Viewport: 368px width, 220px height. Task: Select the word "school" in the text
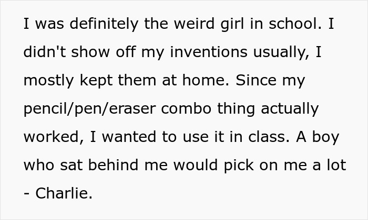(293, 25)
